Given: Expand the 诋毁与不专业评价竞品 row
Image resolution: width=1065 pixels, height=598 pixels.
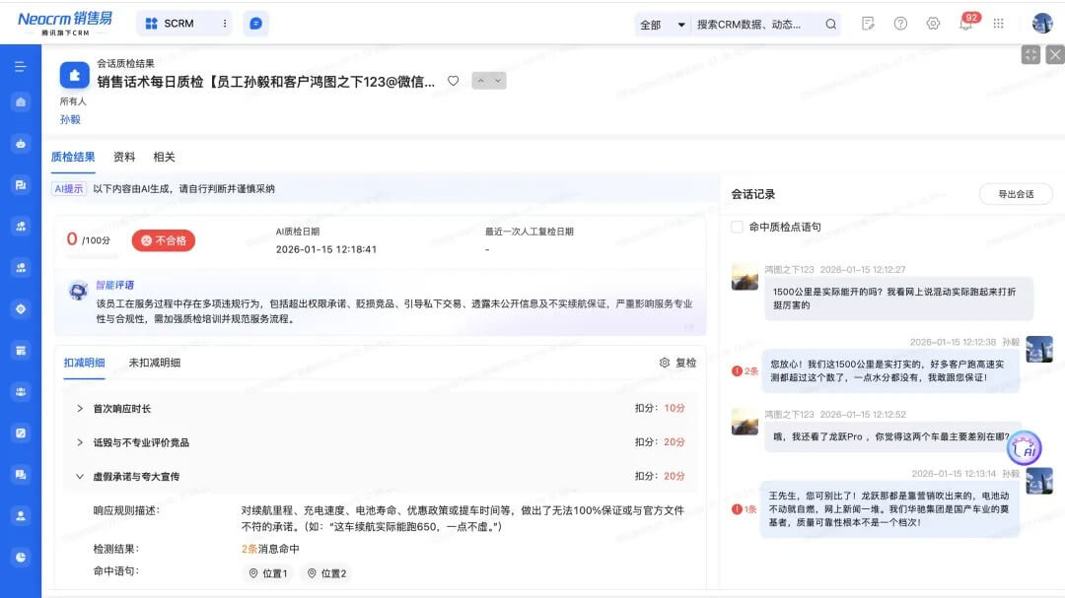Looking at the screenshot, I should point(79,442).
